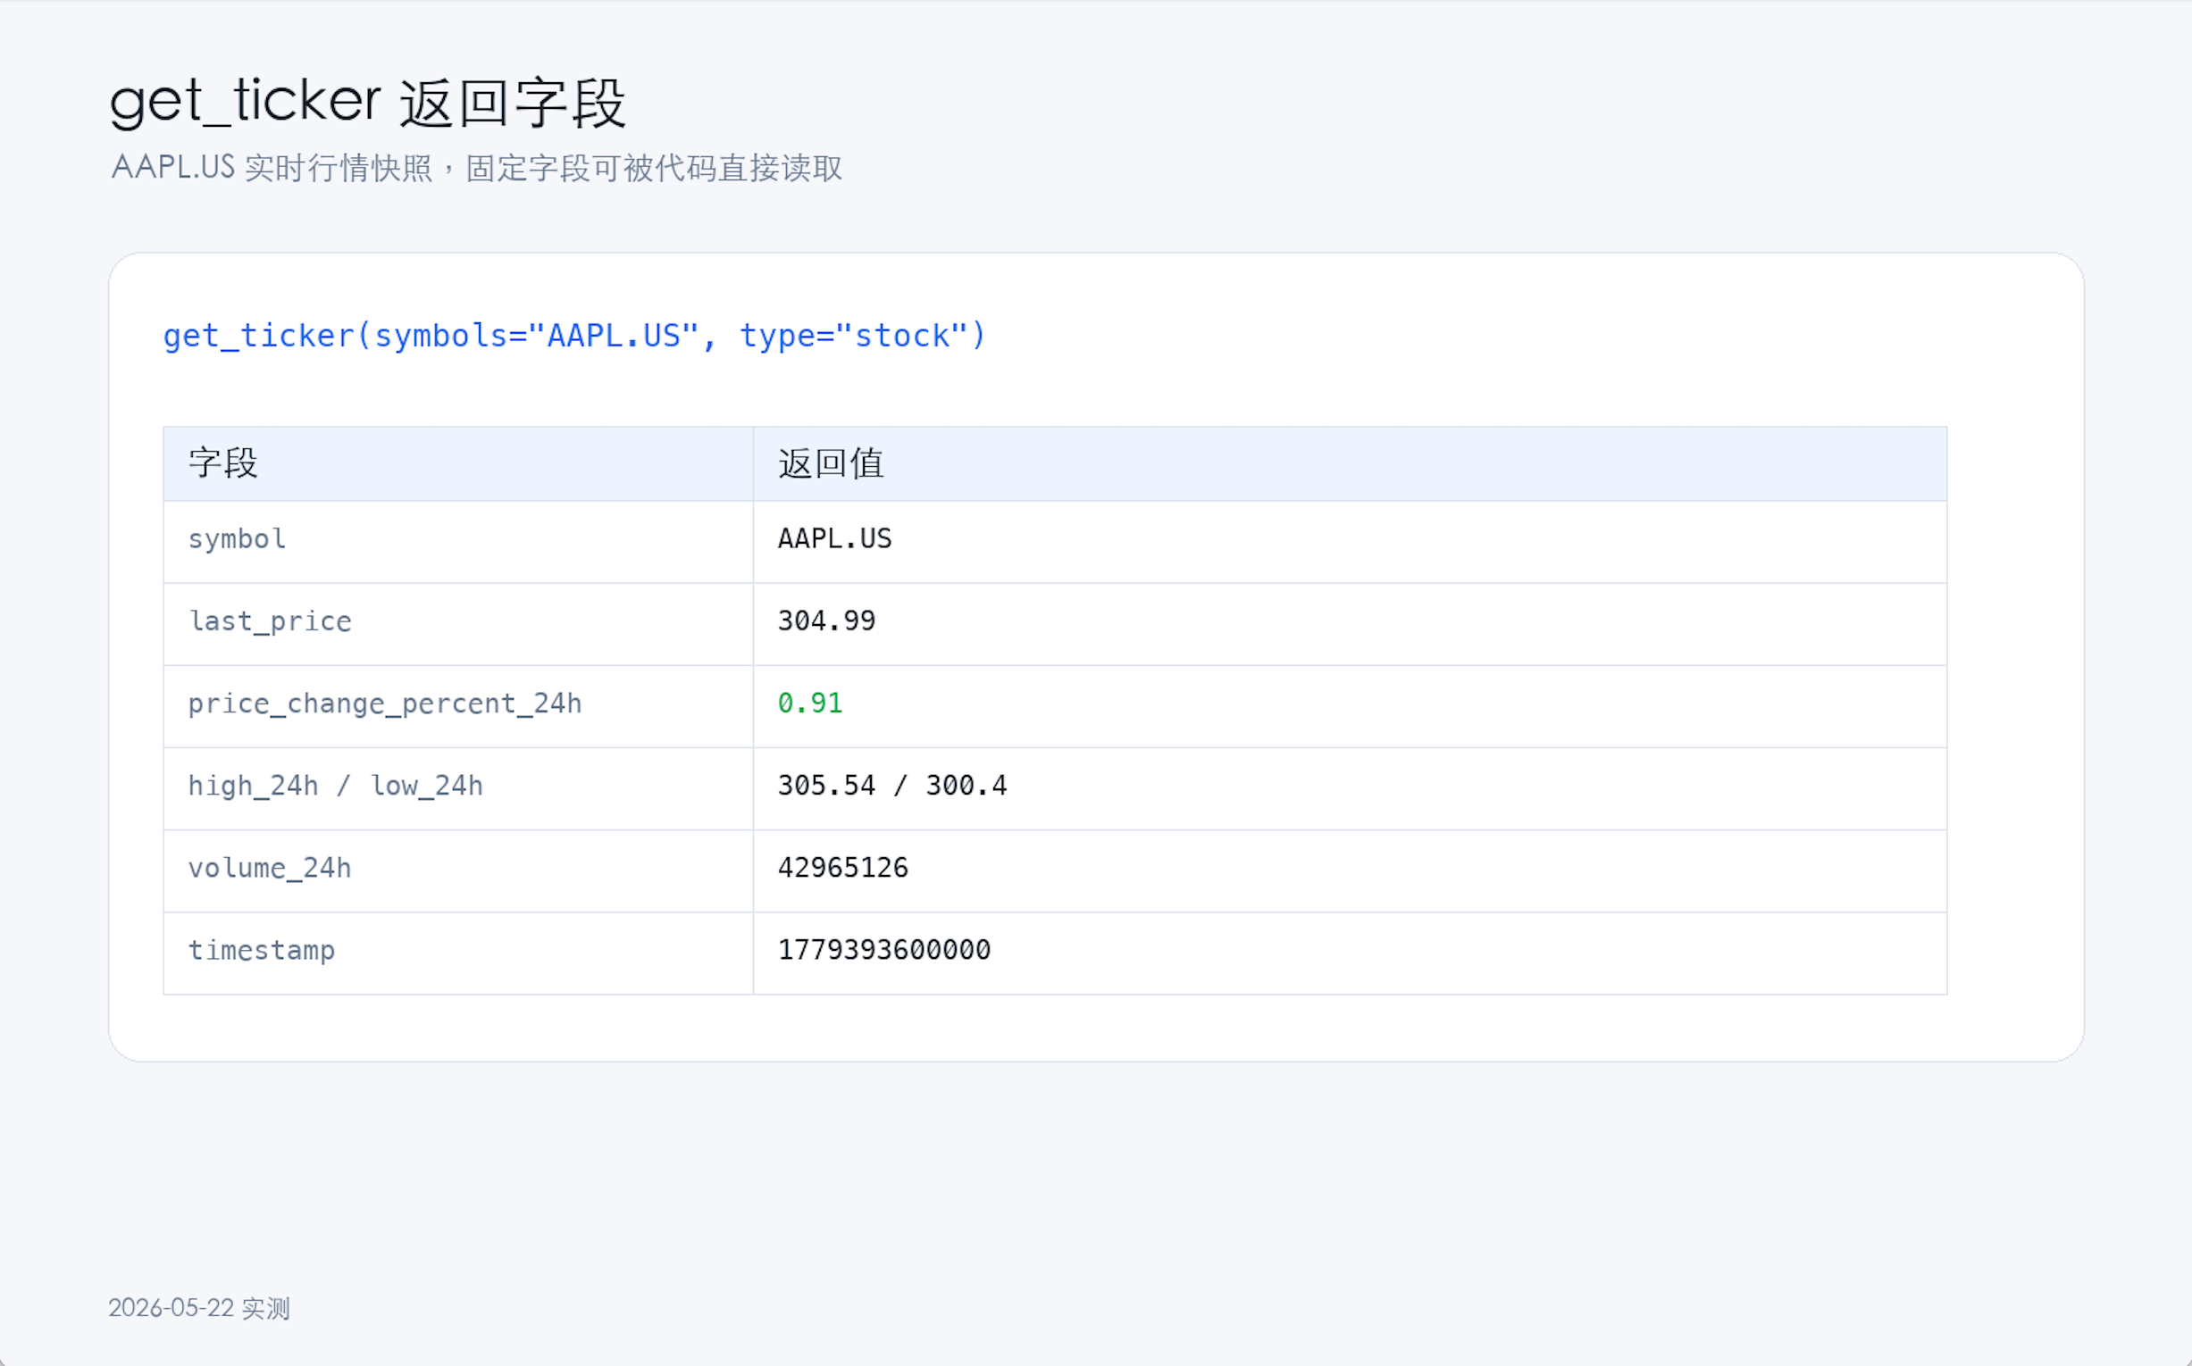
Task: Click the '返回值' column header
Action: click(1350, 463)
